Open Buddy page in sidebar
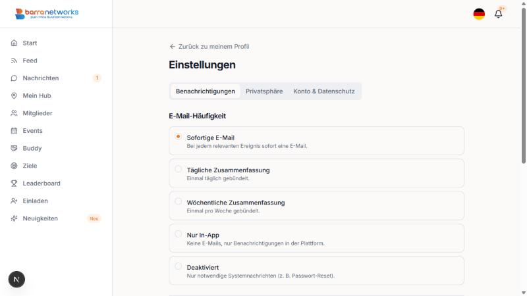The height and width of the screenshot is (296, 527). click(x=56, y=148)
